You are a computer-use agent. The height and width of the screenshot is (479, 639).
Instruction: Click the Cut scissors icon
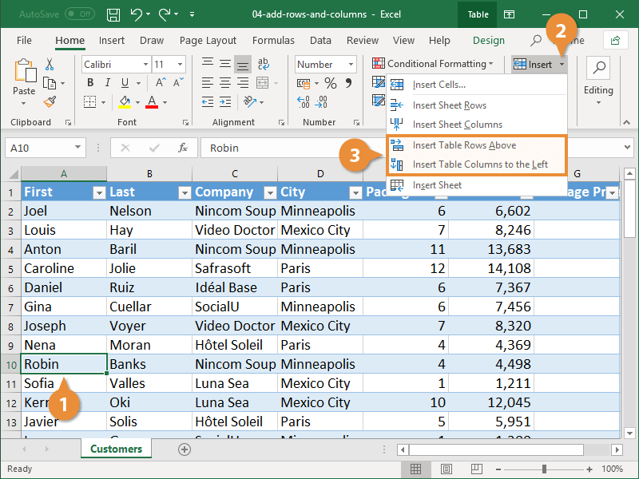click(x=50, y=65)
